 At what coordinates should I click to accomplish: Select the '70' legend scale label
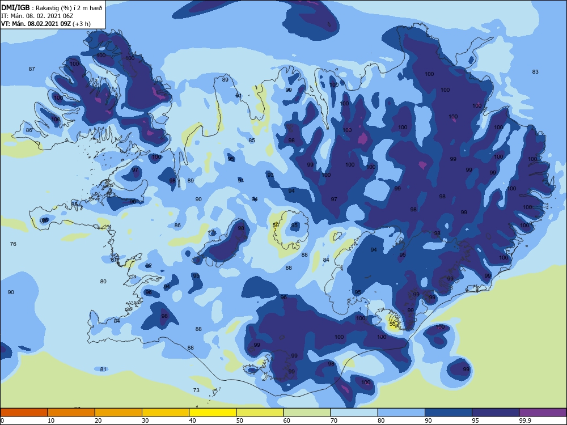334,420
